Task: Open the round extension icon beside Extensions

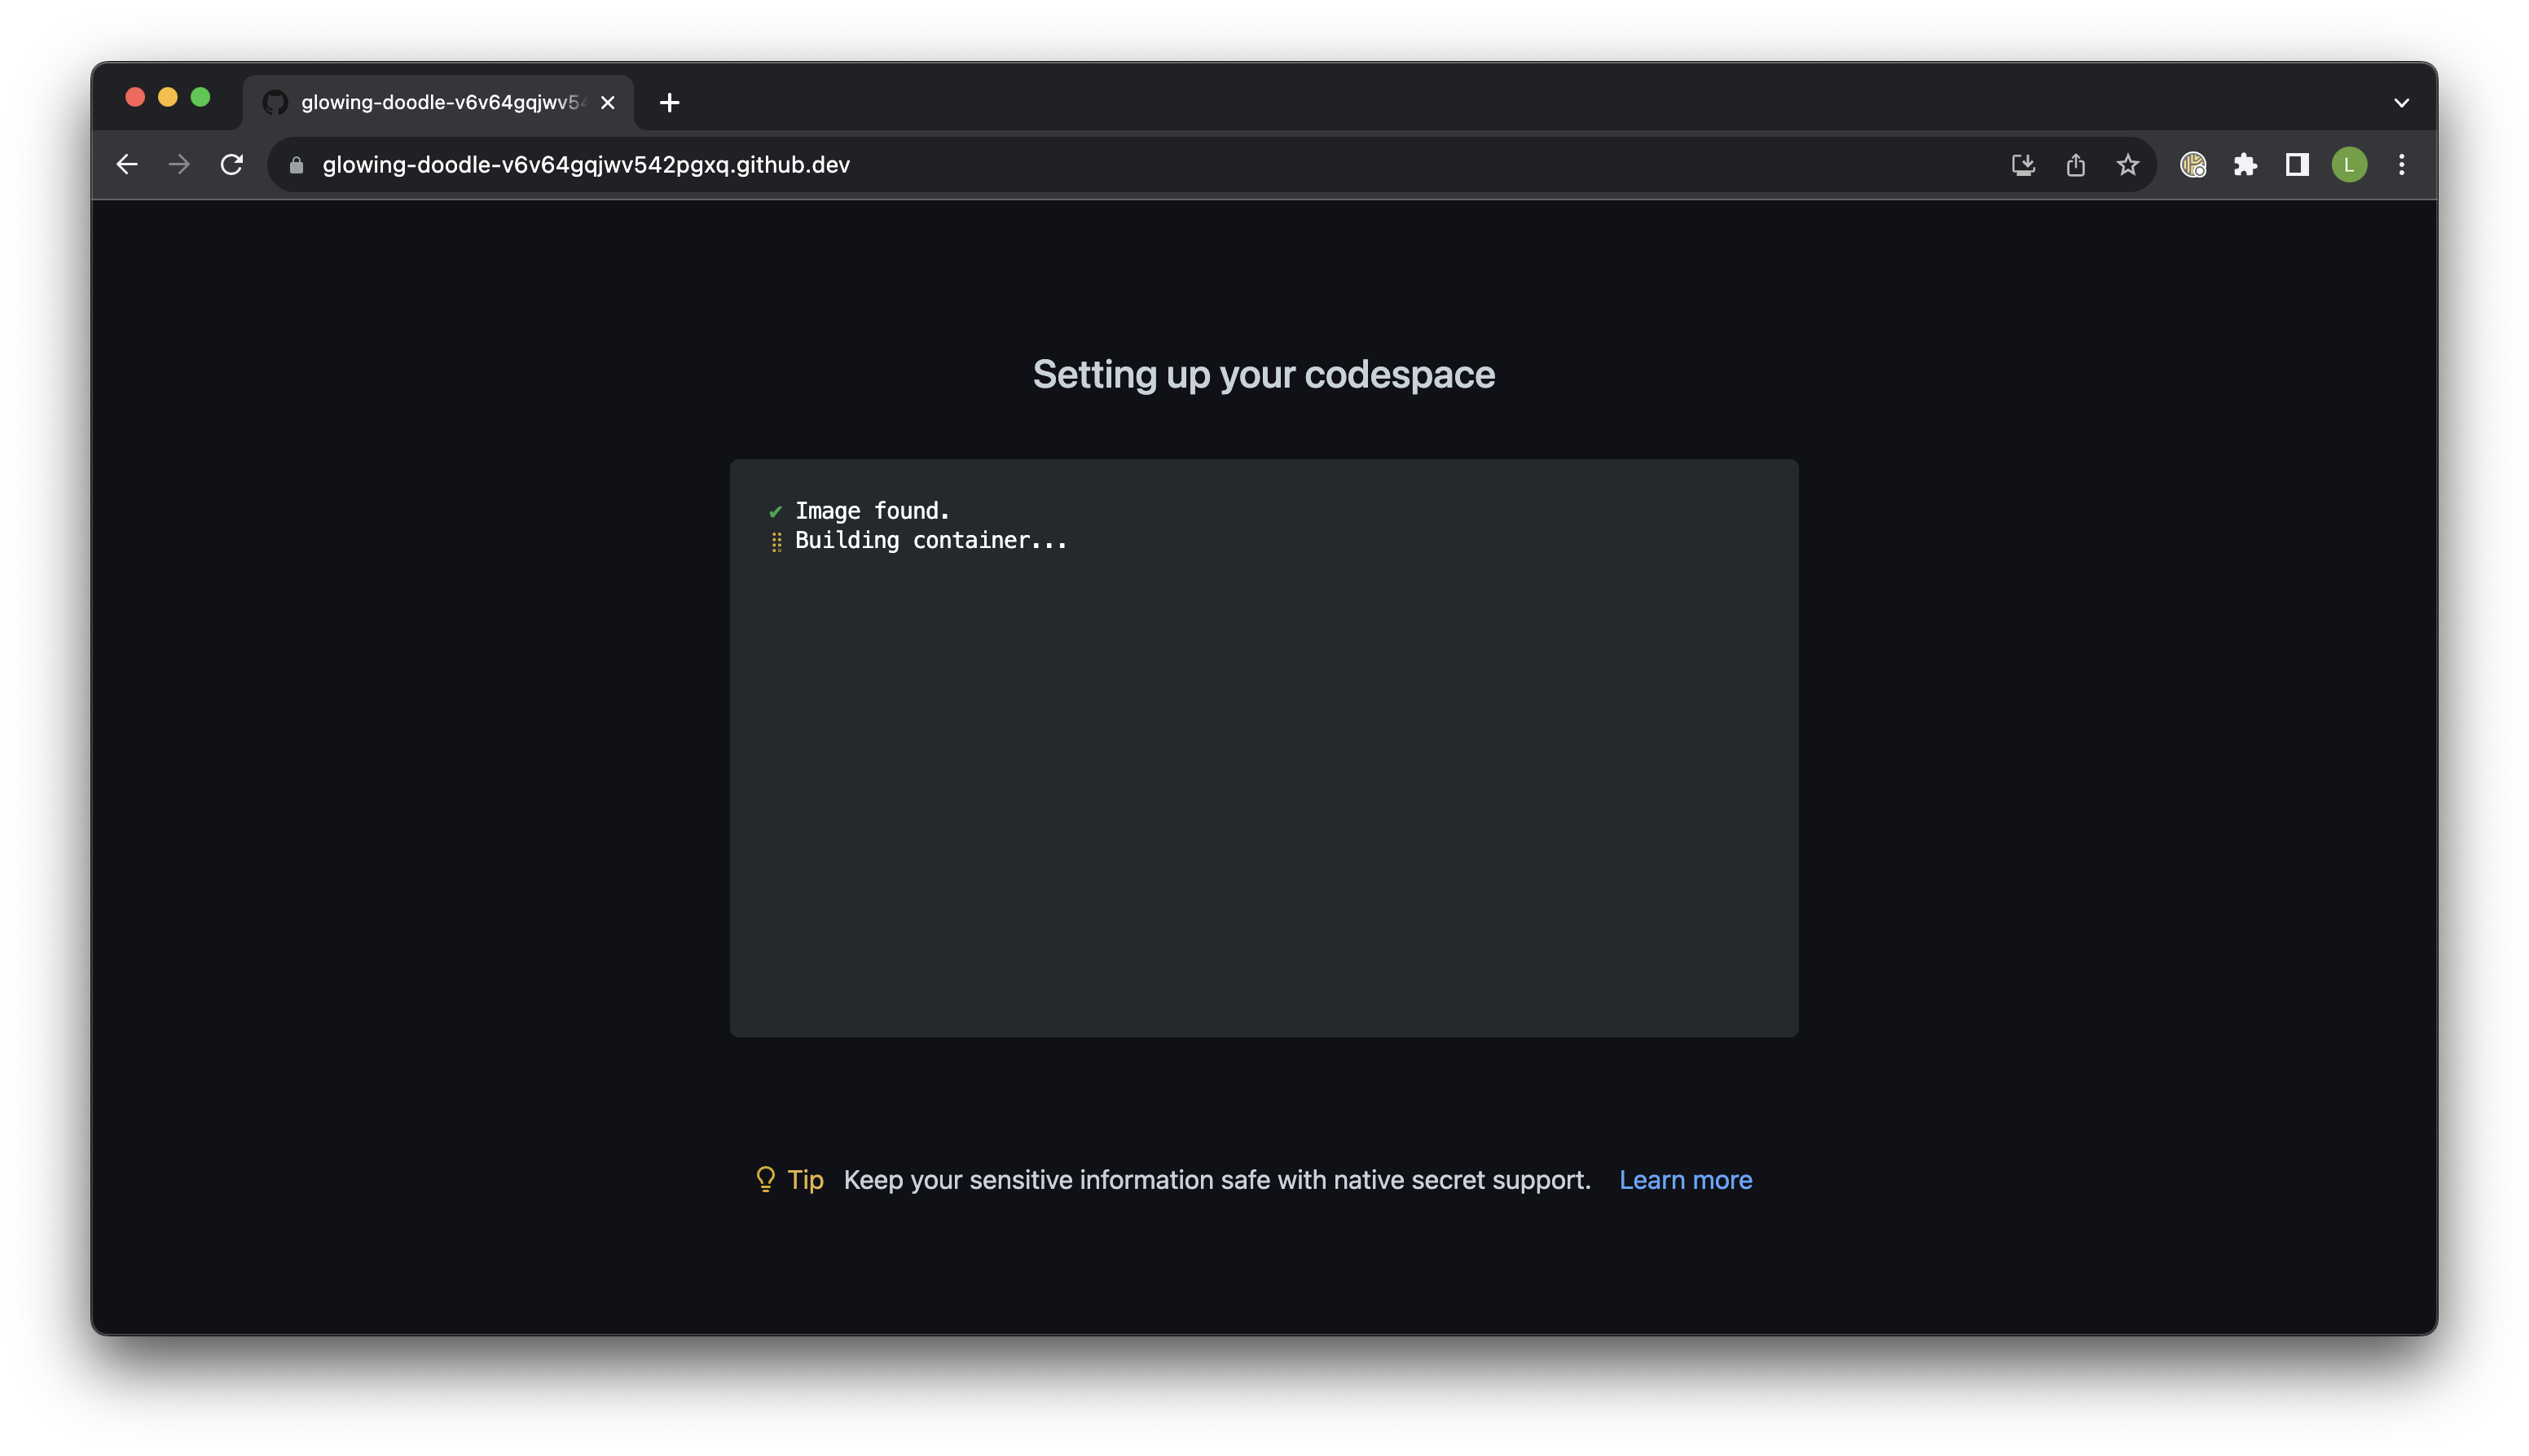Action: (2193, 165)
